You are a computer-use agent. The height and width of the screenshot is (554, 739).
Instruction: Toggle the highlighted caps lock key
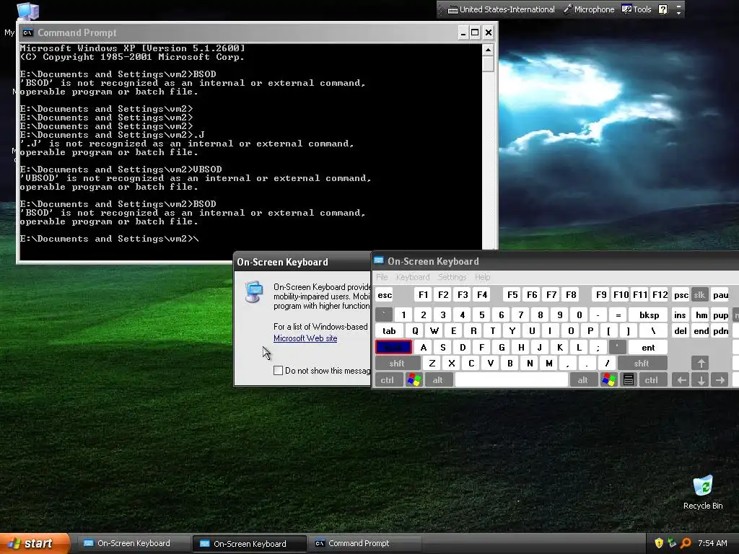coord(393,347)
